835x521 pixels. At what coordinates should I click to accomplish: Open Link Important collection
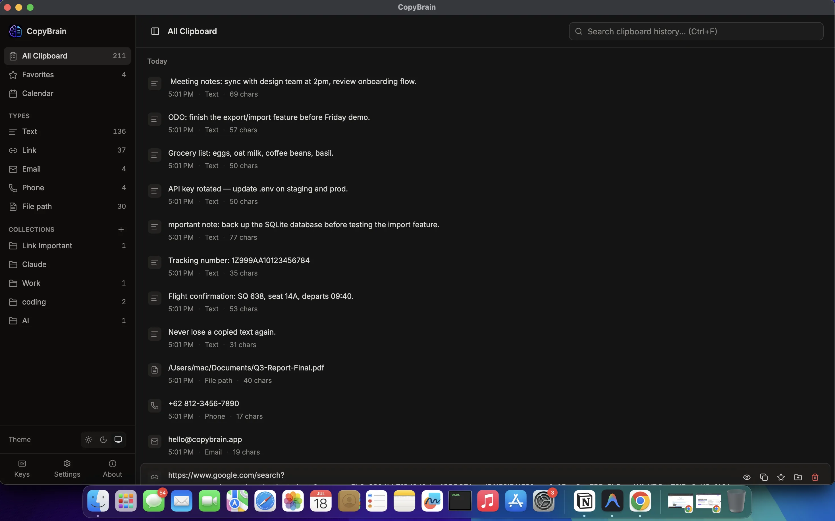point(67,246)
